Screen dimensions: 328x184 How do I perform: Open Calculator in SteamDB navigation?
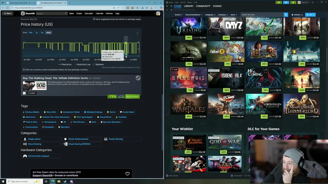89,13
